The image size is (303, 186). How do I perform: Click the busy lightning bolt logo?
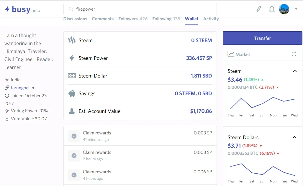7,9
